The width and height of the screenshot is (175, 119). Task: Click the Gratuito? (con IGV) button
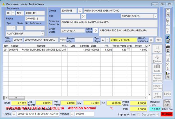tap(157, 87)
